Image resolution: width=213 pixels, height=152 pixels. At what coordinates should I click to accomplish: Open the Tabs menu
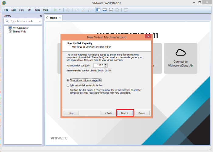point(37,10)
